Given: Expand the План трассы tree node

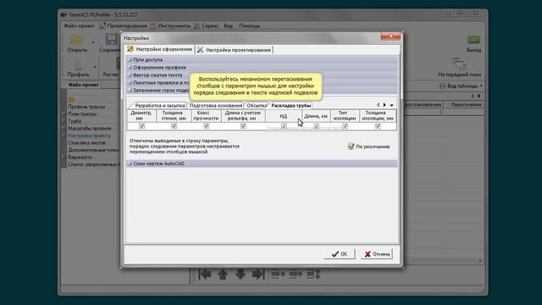Looking at the screenshot, I should pyautogui.click(x=64, y=114).
